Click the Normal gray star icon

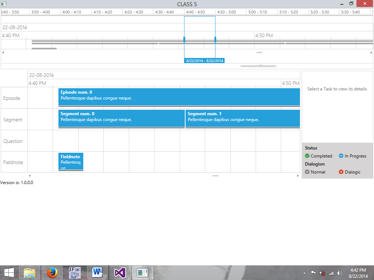(x=307, y=172)
